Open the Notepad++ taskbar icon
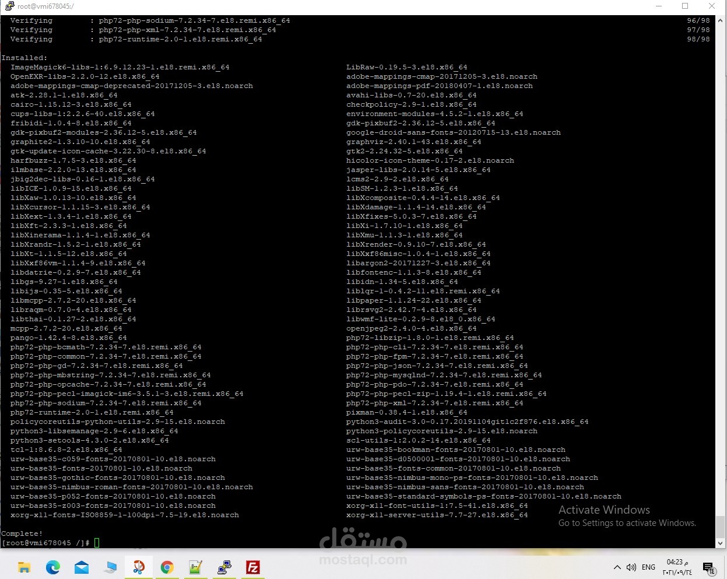Viewport: 727px width, 579px height. [x=196, y=567]
